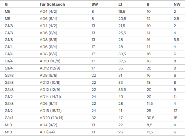Viewport: 185px width, 136px height.
Task: Select the L1 value 47
Action: 121,118
